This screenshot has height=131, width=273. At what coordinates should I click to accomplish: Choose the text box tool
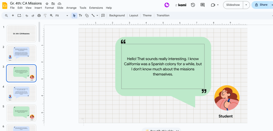pyautogui.click(x=80, y=15)
